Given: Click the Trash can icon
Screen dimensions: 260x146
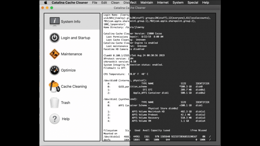Looking at the screenshot, I should (x=54, y=102).
